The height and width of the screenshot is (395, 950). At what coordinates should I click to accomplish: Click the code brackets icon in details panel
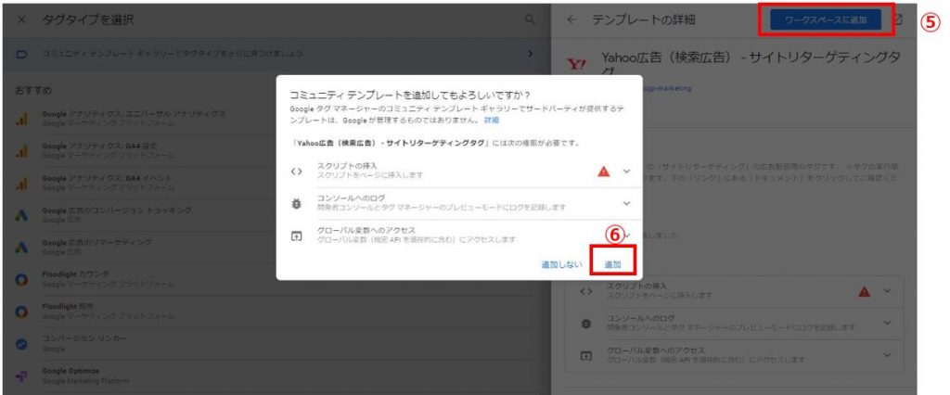(x=586, y=291)
